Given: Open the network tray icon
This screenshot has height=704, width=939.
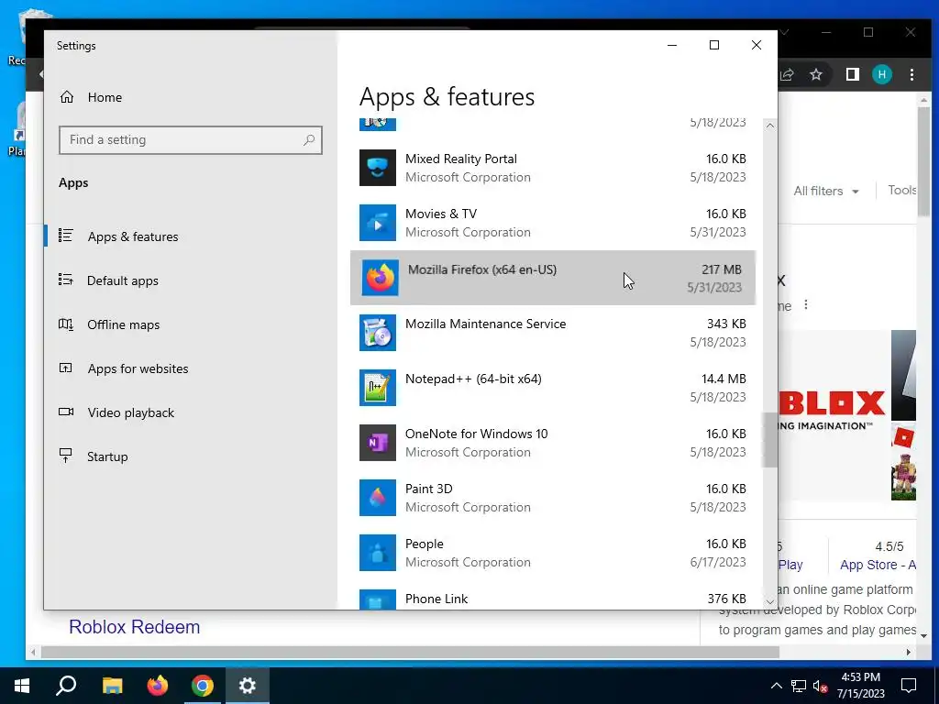Looking at the screenshot, I should (799, 686).
